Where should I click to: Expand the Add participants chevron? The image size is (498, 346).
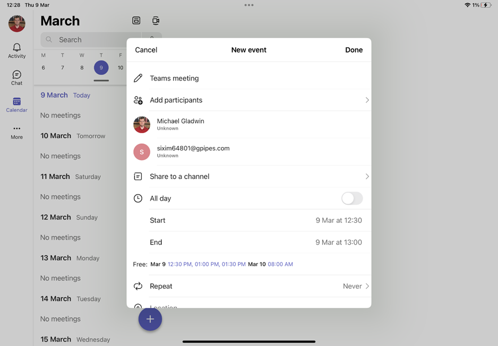[x=367, y=100]
